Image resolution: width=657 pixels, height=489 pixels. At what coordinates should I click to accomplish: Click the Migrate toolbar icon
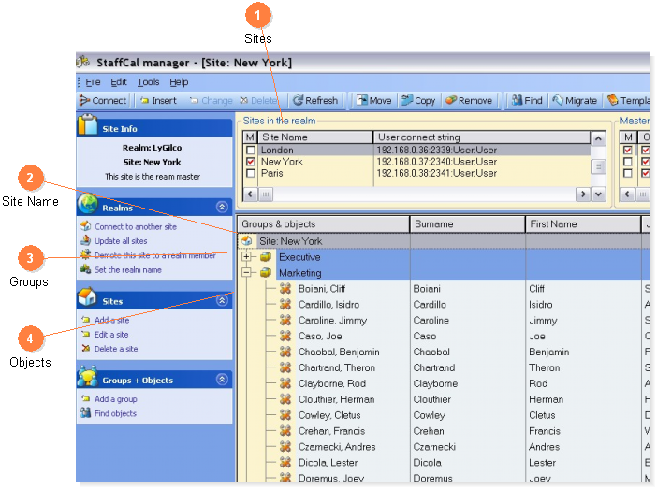[x=558, y=100]
